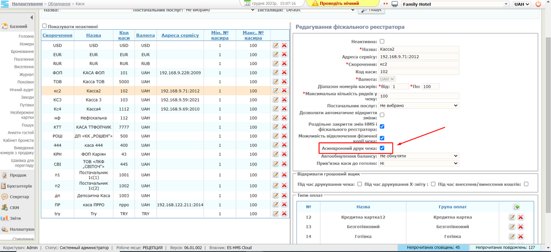Toggle the Асинхронний друк чека checkbox
The image size is (551, 252).
tap(382, 148)
